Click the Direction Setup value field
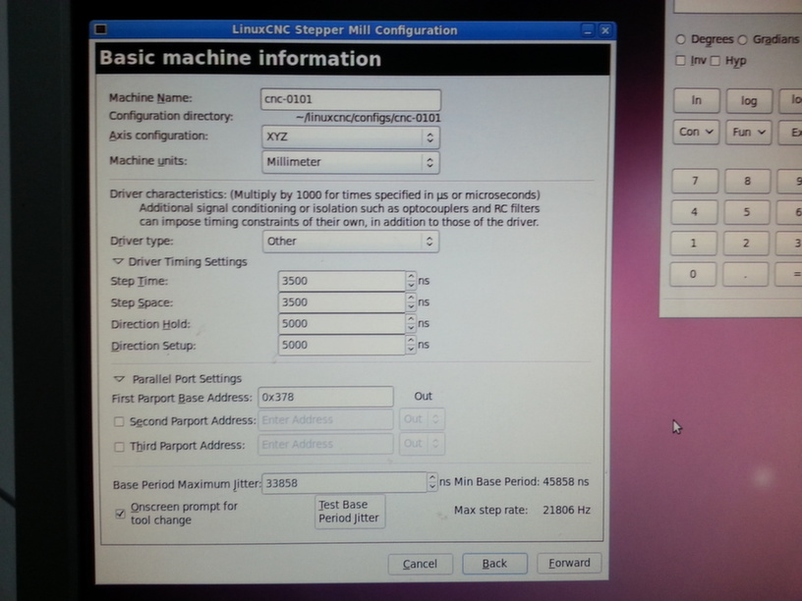802x601 pixels. click(342, 345)
